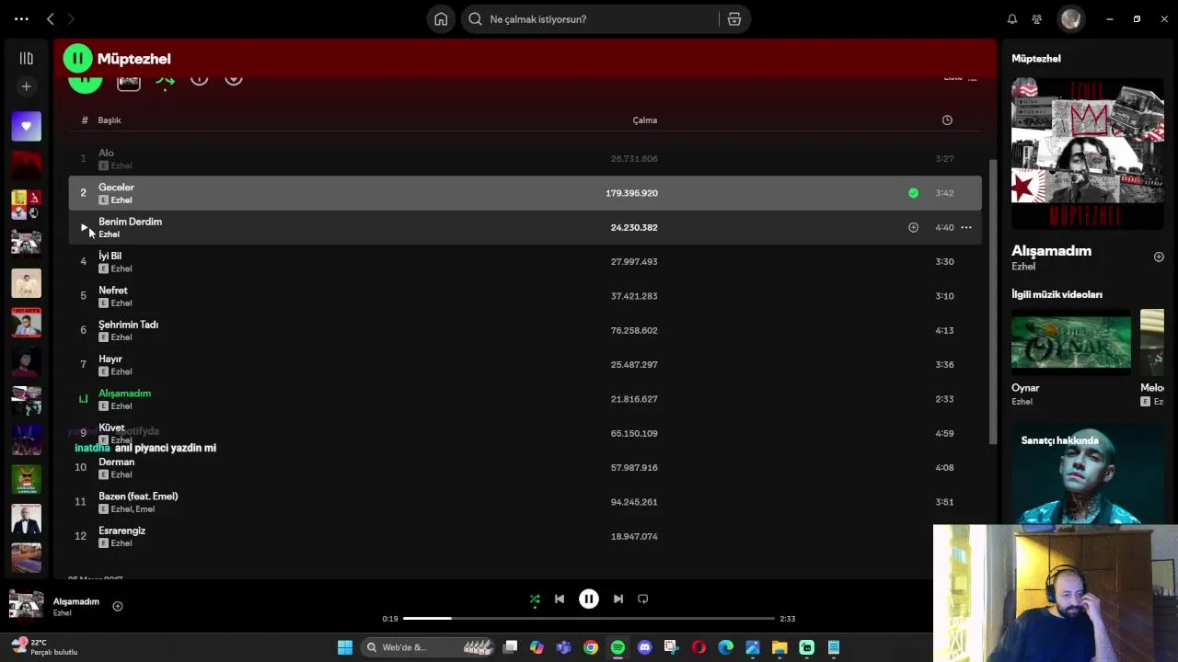
Task: Click the Windows taskbar search box
Action: tap(428, 647)
